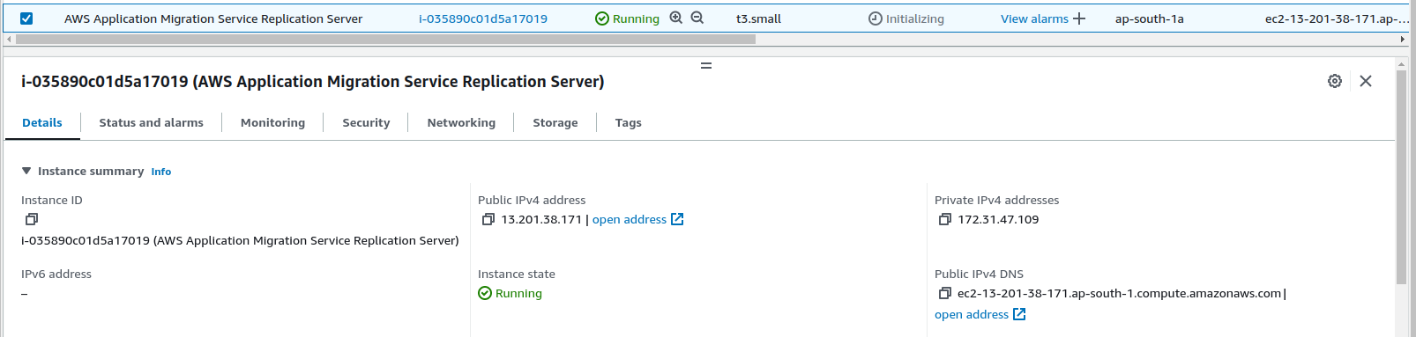Image resolution: width=1416 pixels, height=337 pixels.
Task: Click the left arrow of horizontal scrollbar
Action: [9, 40]
